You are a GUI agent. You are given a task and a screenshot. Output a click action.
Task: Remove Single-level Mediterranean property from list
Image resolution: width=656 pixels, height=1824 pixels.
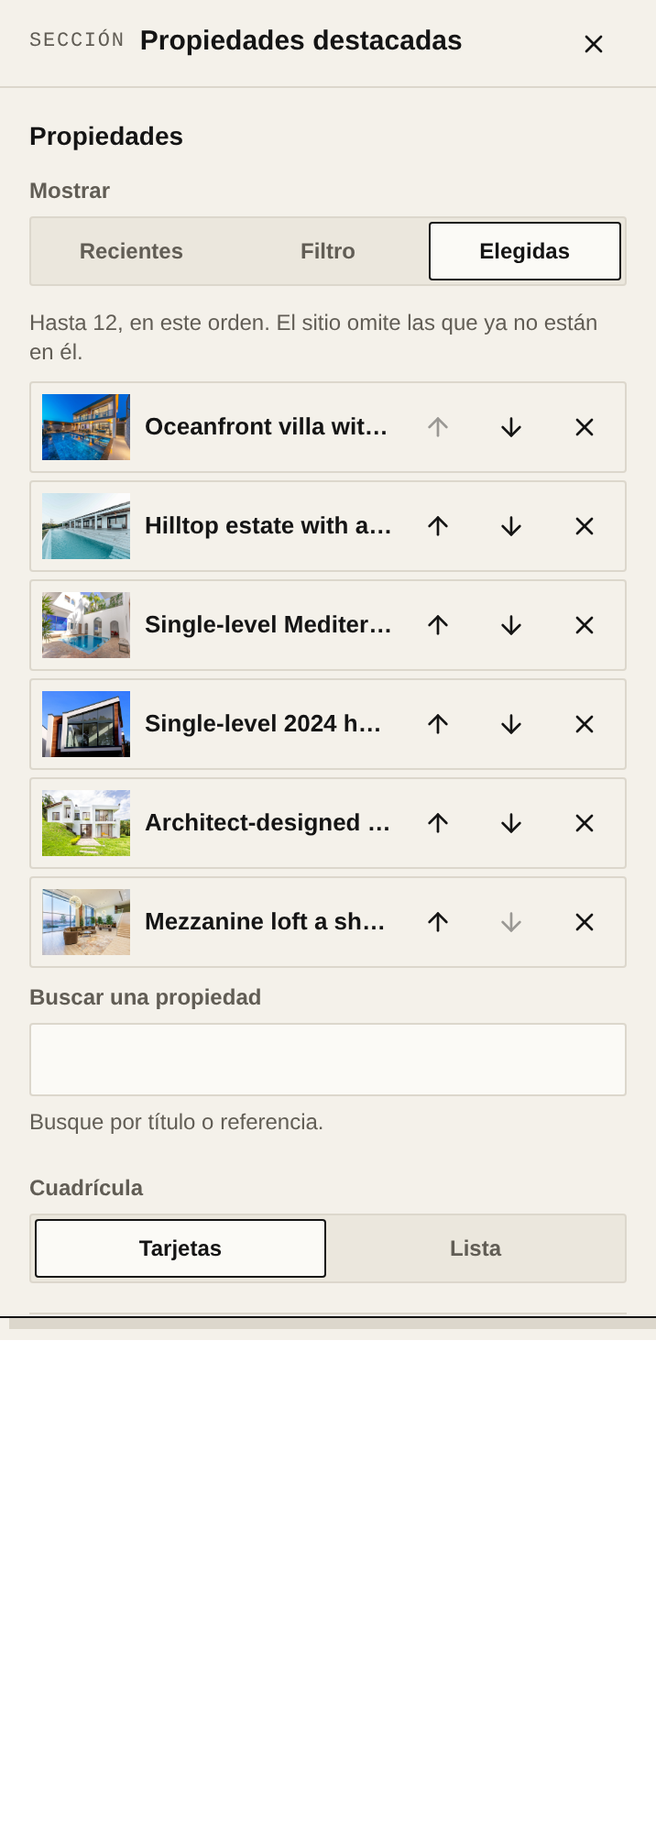(x=585, y=625)
